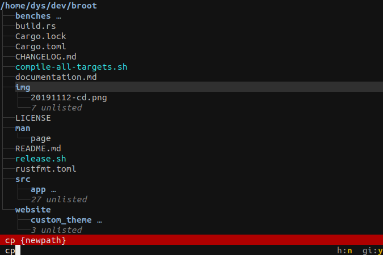The width and height of the screenshot is (383, 255).
Task: Select the Cargo.lock file
Action: tap(40, 36)
